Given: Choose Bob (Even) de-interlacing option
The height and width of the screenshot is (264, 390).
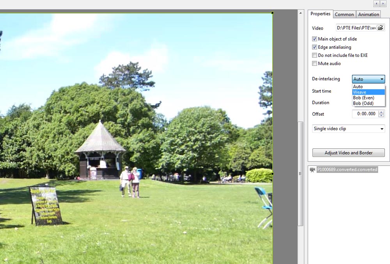Looking at the screenshot, I should click(369, 98).
